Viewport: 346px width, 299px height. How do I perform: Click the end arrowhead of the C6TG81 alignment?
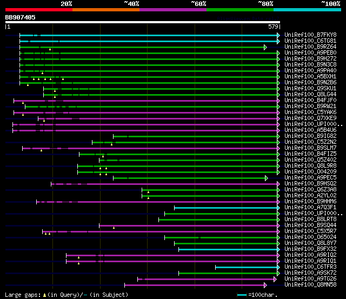click(278, 41)
